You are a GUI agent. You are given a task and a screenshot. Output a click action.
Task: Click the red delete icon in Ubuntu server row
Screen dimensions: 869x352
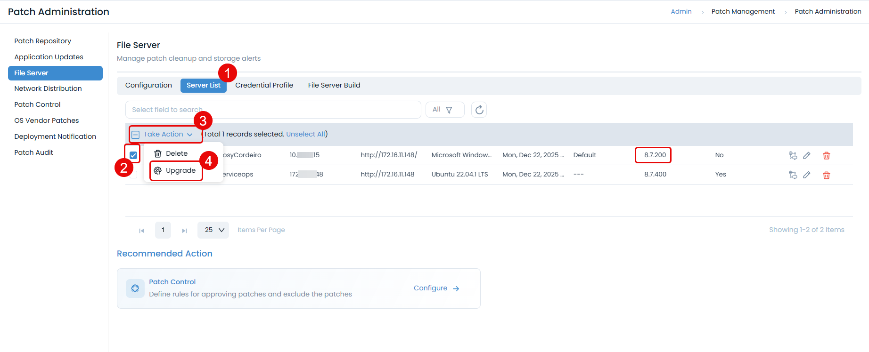826,175
